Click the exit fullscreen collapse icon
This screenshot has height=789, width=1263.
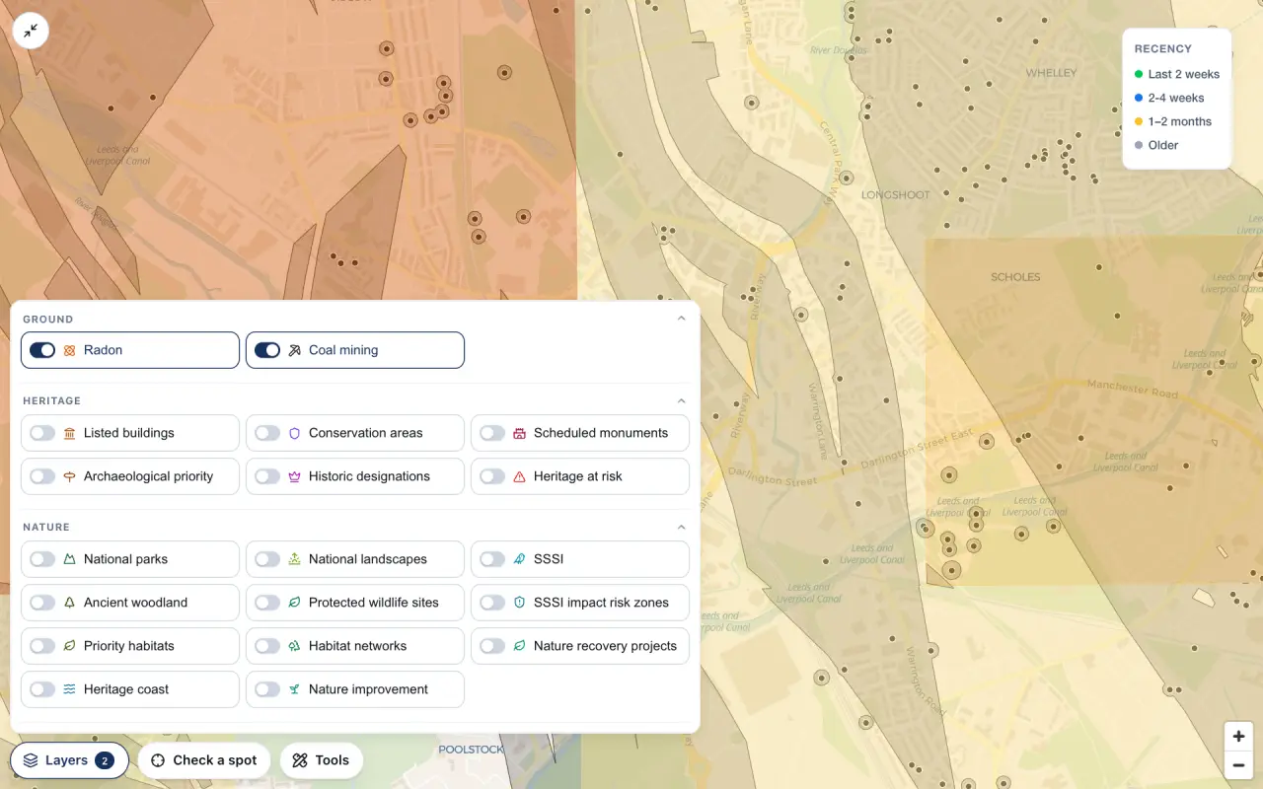point(32,31)
